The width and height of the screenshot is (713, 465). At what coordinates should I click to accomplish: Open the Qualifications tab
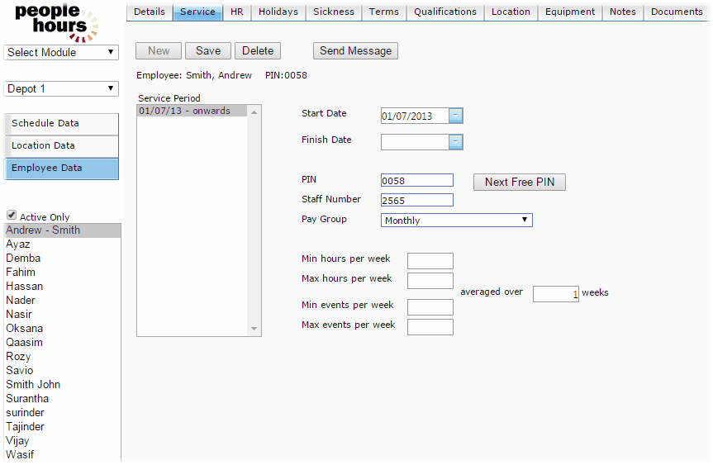tap(445, 12)
